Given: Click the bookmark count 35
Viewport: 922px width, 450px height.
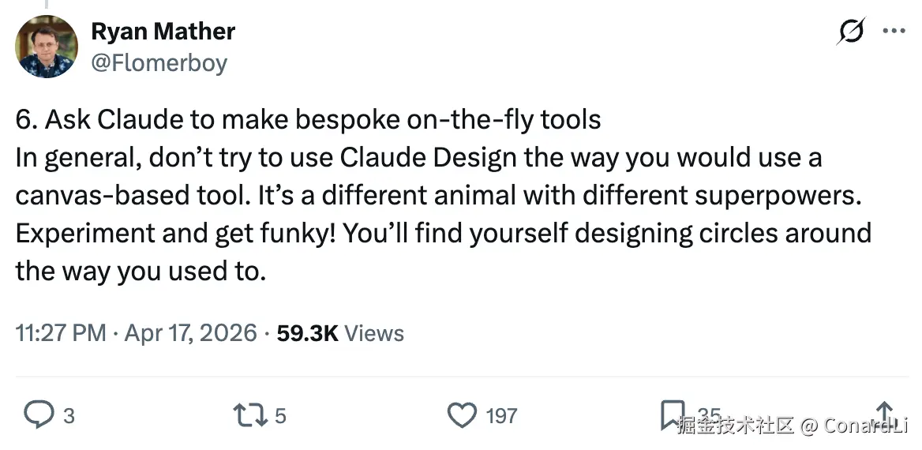Looking at the screenshot, I should click(x=709, y=414).
